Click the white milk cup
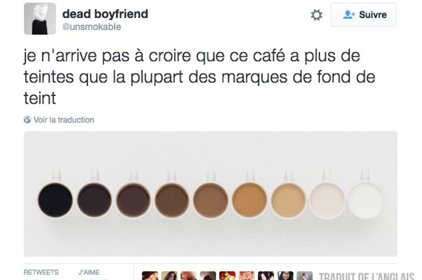The width and height of the screenshot is (422, 280). [366, 200]
